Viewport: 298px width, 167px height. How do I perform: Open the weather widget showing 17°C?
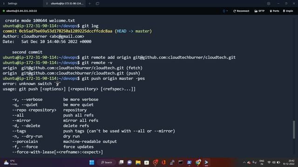tap(11, 162)
